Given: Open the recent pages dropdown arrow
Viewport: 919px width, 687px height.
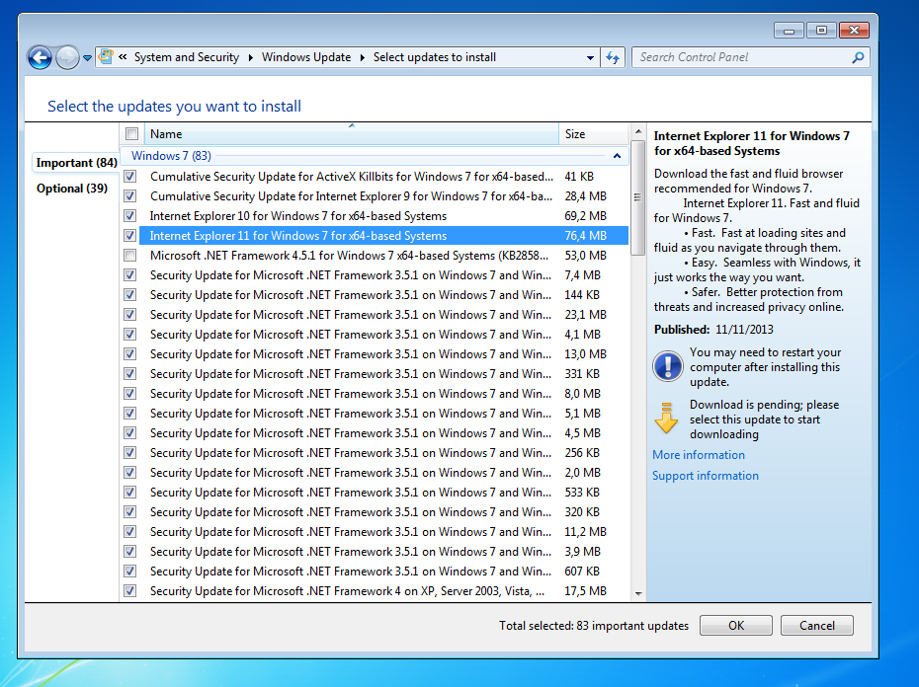Looking at the screenshot, I should click(87, 58).
